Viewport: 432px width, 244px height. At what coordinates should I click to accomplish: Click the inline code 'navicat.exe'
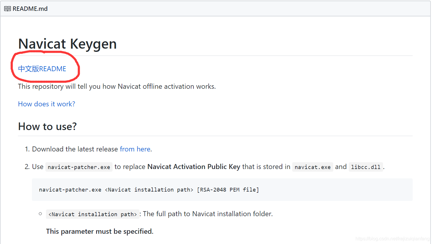pyautogui.click(x=313, y=167)
